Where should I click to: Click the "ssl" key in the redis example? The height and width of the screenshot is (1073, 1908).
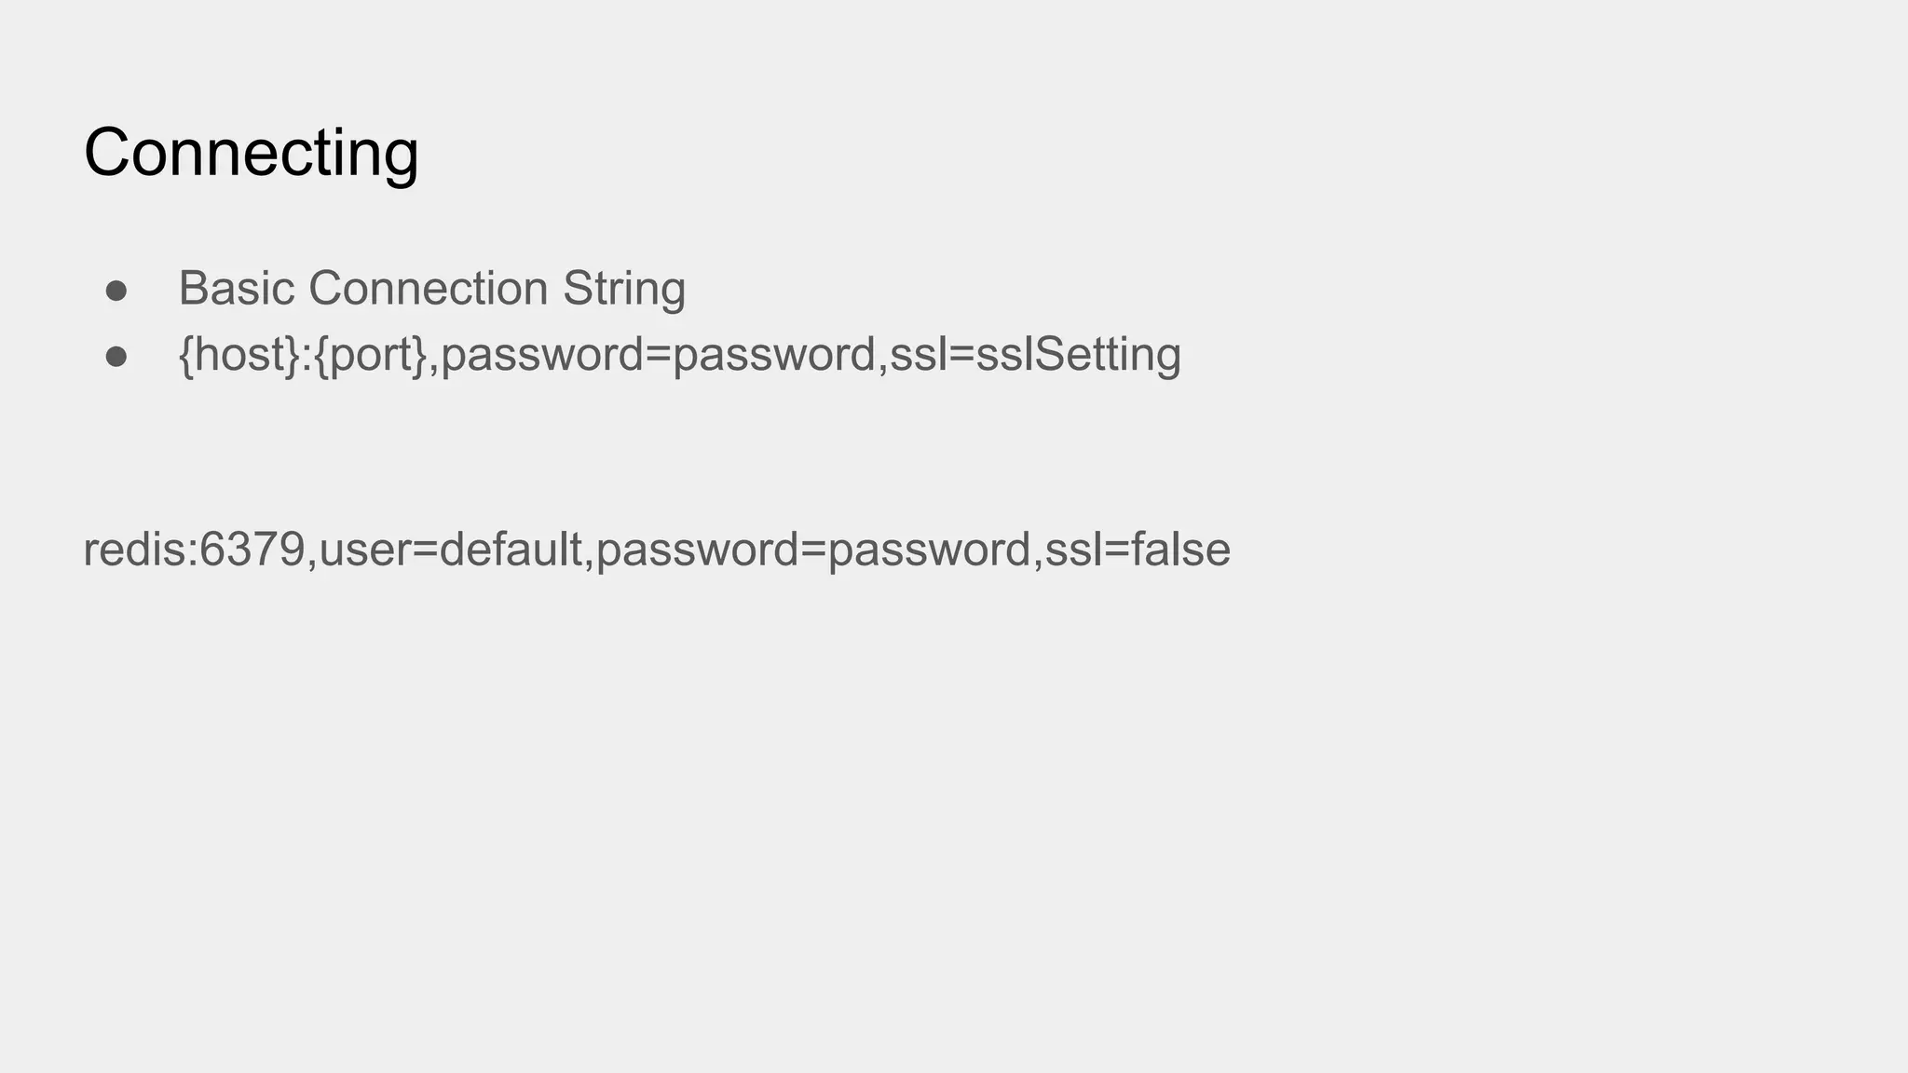[x=1066, y=550]
